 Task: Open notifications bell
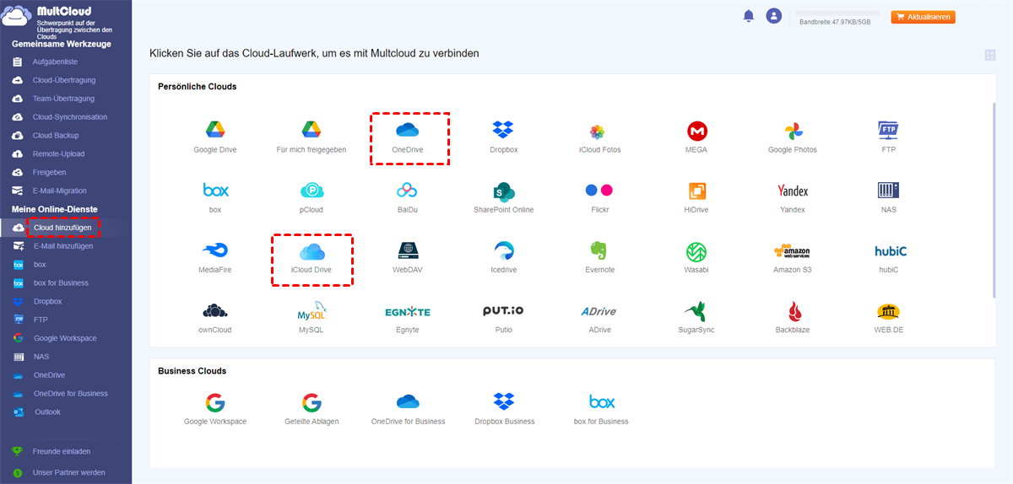(748, 16)
